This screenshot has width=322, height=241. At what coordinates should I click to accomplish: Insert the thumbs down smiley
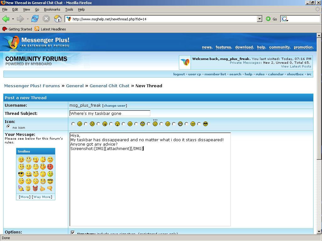click(50, 189)
